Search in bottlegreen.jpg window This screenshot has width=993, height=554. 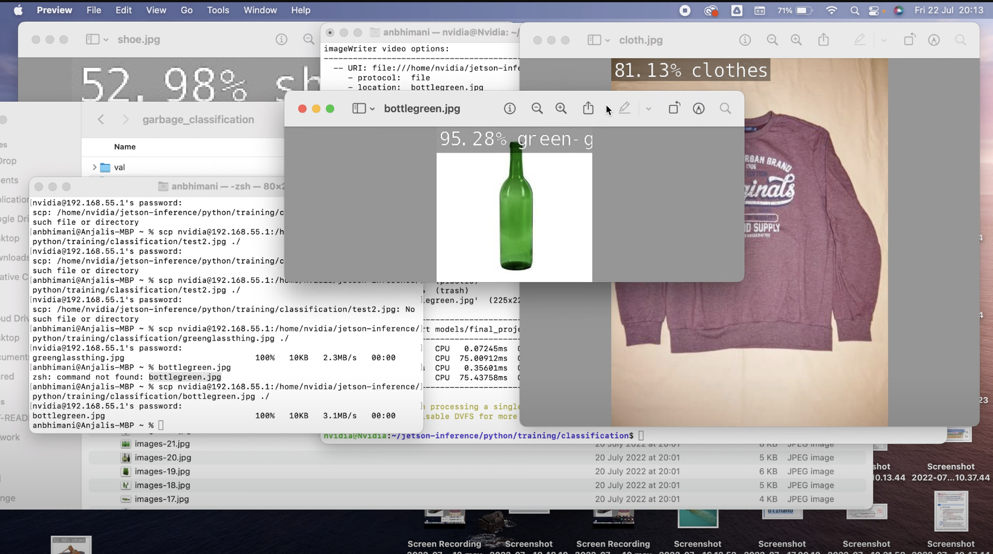pyautogui.click(x=725, y=109)
